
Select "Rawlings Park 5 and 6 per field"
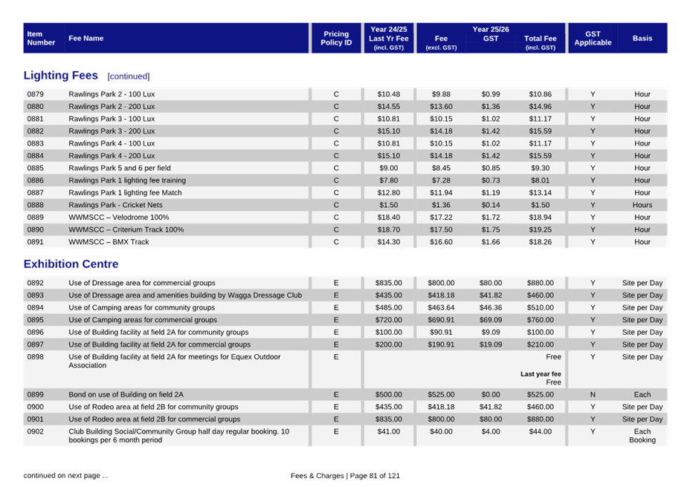pyautogui.click(x=120, y=168)
